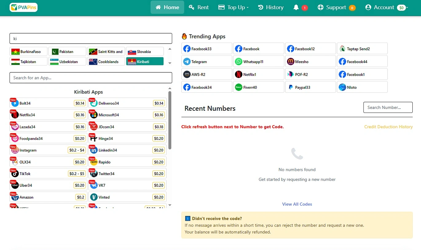Choose the Amazon app icon
Screen dimensions: 421x250
pyautogui.click(x=15, y=197)
